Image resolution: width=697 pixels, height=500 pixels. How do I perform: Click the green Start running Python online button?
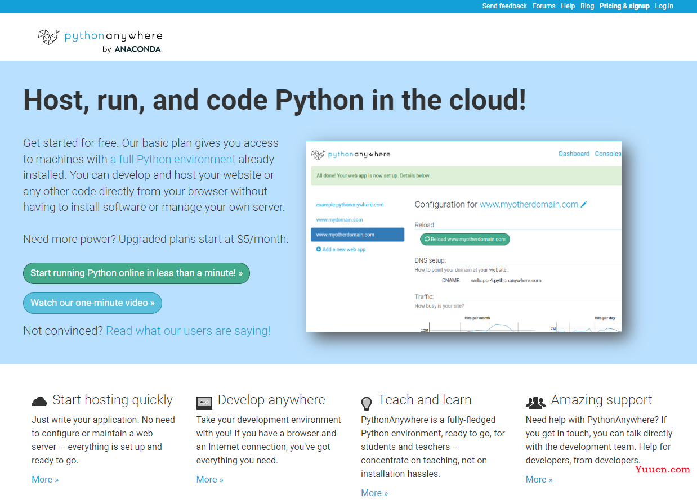pos(136,273)
